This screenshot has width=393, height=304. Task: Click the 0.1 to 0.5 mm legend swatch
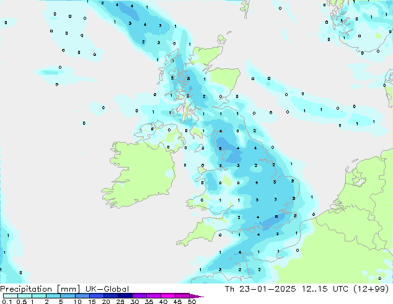click(x=11, y=296)
